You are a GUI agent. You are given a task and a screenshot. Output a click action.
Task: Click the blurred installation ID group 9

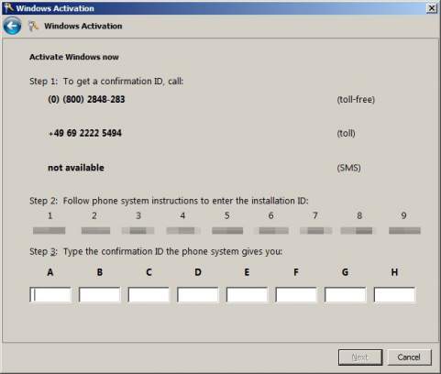pos(404,230)
